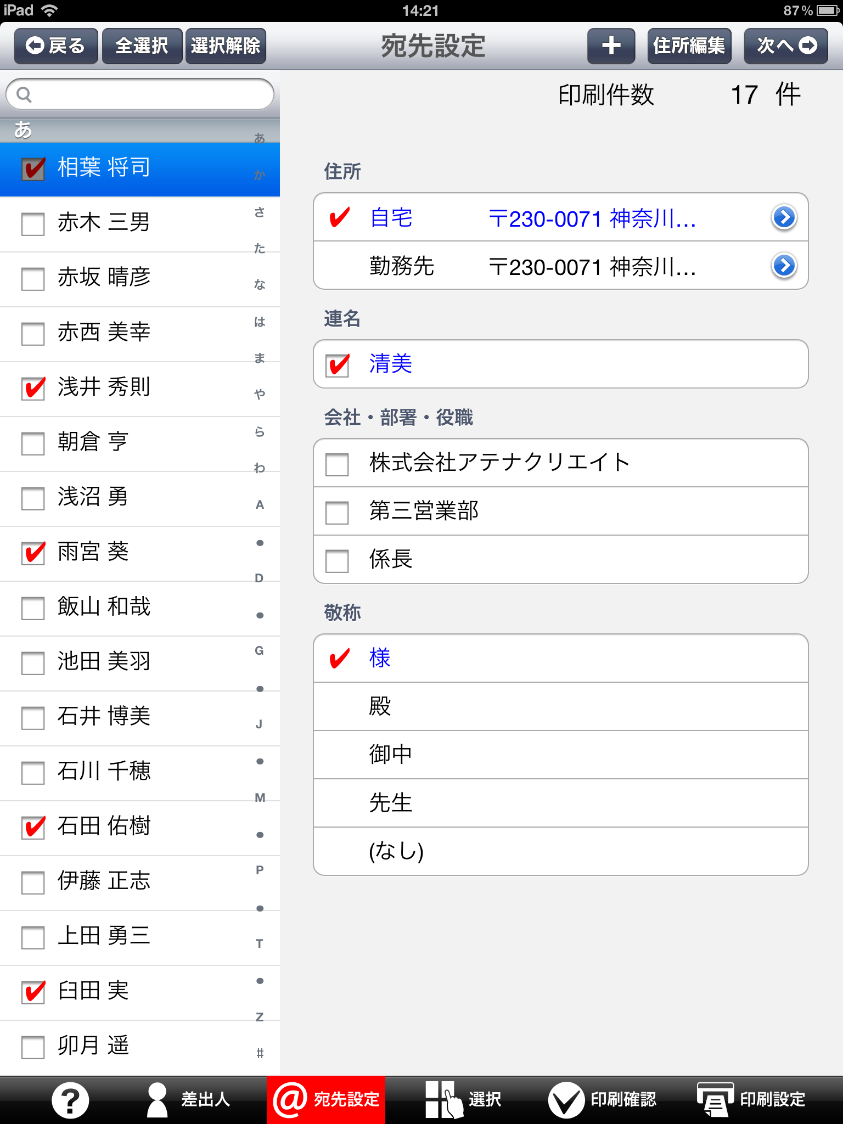The height and width of the screenshot is (1124, 843).
Task: Tap the help question mark icon
Action: [x=70, y=1100]
